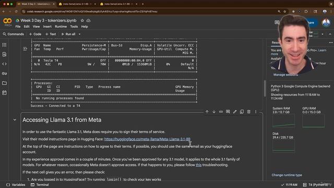
Task: Open the Variables panel
Action: [x=16, y=185]
